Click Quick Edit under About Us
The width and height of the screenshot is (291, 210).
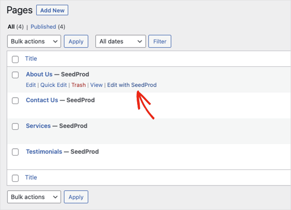[54, 85]
